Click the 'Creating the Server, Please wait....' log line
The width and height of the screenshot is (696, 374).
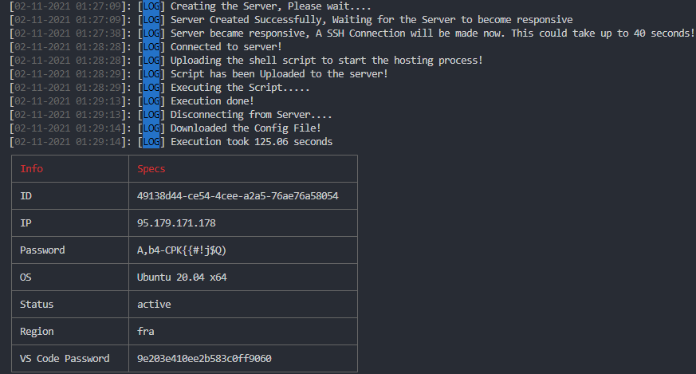click(x=271, y=6)
